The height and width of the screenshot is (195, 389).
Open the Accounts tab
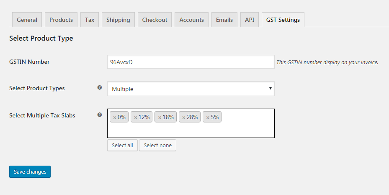click(192, 20)
